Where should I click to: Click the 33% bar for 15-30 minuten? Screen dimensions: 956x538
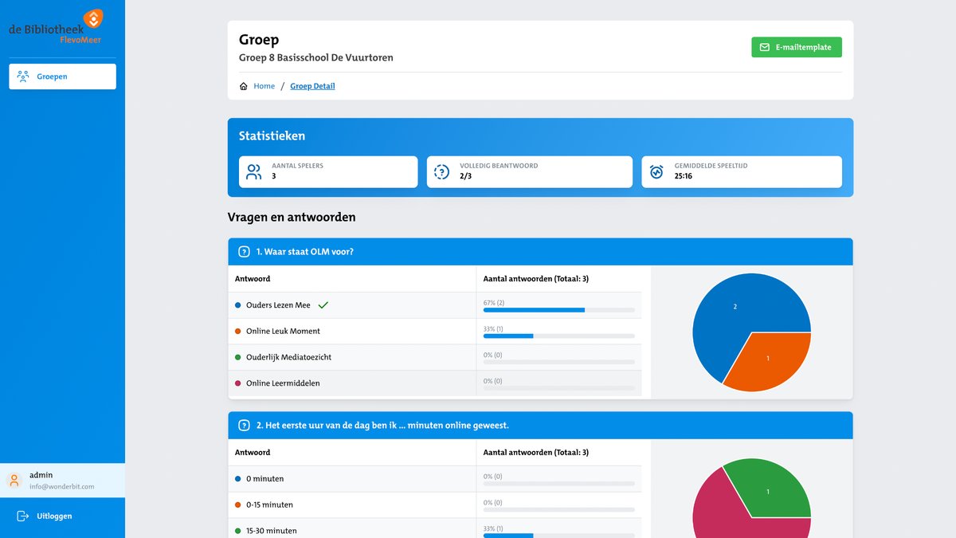pyautogui.click(x=559, y=535)
